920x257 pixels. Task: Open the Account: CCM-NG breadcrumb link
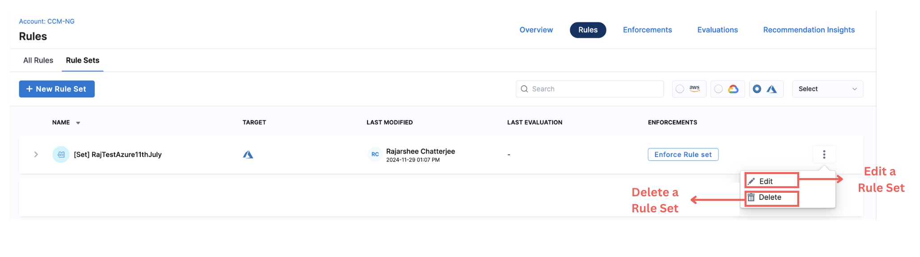click(46, 21)
